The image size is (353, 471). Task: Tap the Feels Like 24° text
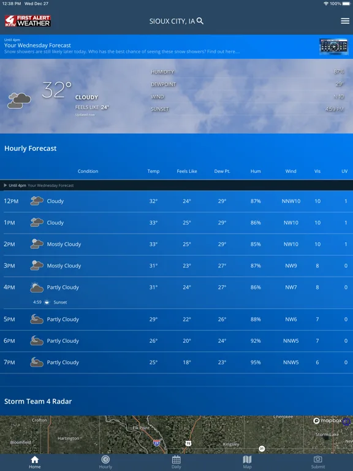tap(92, 107)
